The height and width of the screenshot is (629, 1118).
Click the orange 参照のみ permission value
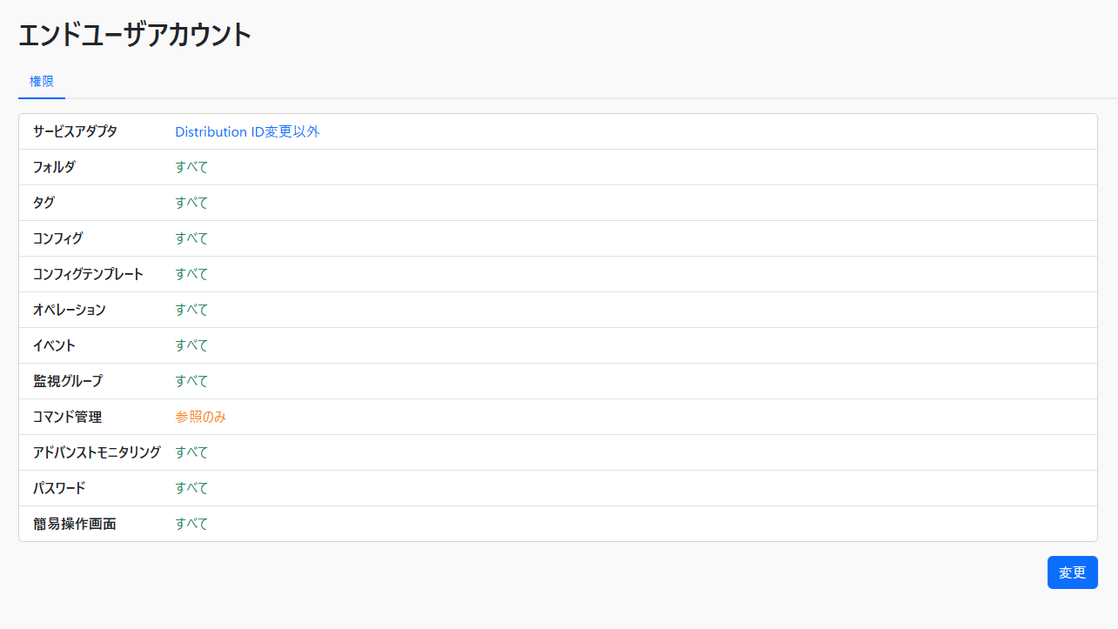click(200, 417)
